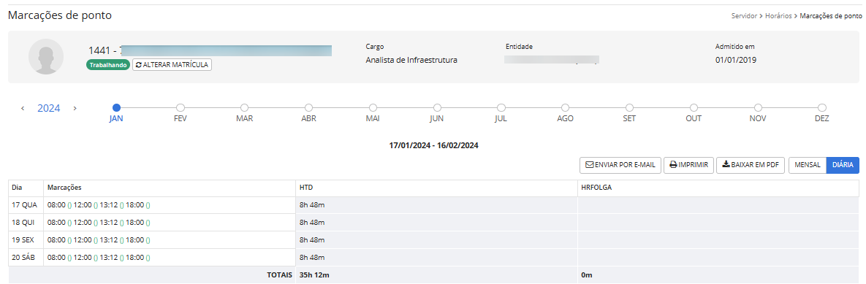The image size is (866, 284).
Task: Click green icon after 18:00 on 20 SÁB
Action: [x=148, y=258]
